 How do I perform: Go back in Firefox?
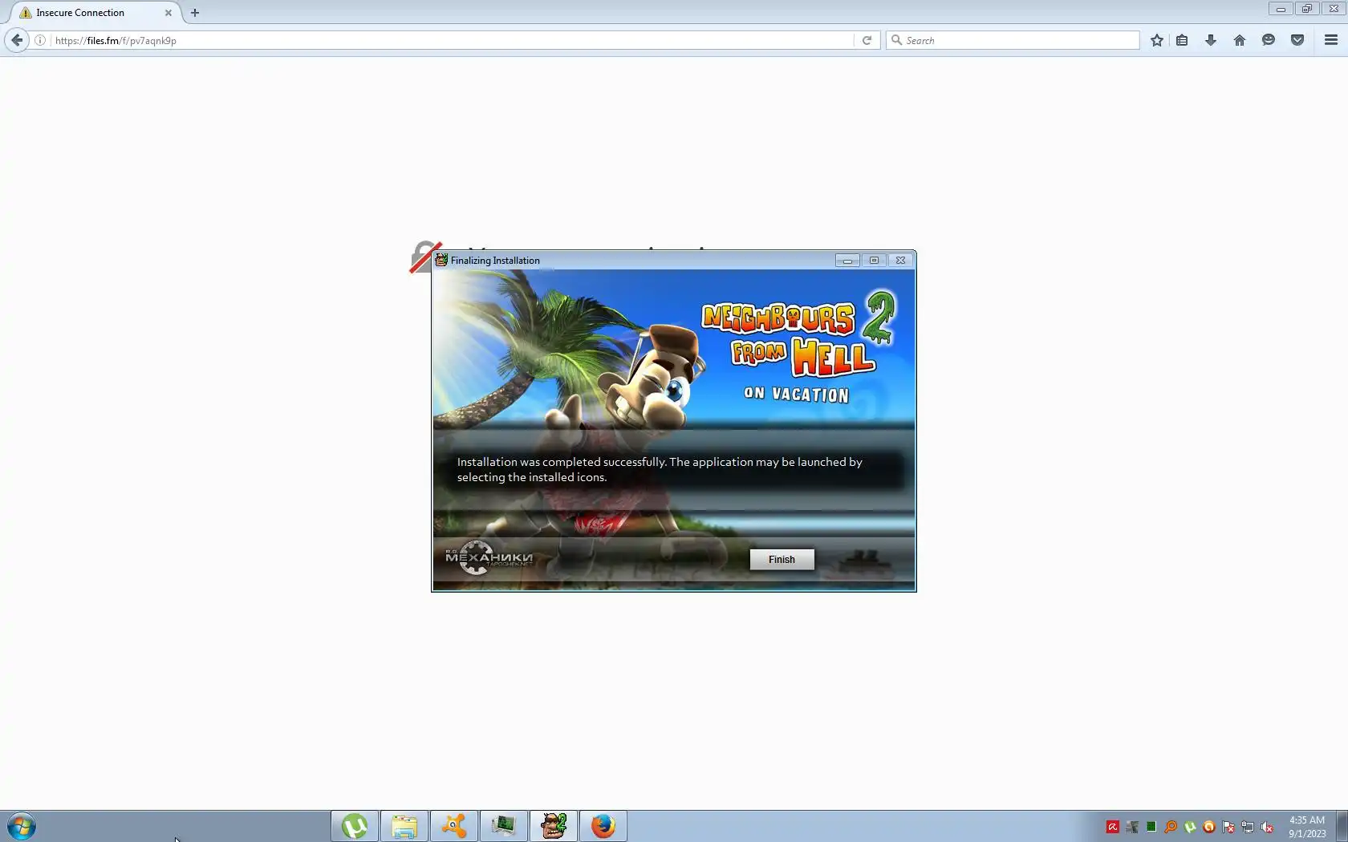(x=17, y=40)
